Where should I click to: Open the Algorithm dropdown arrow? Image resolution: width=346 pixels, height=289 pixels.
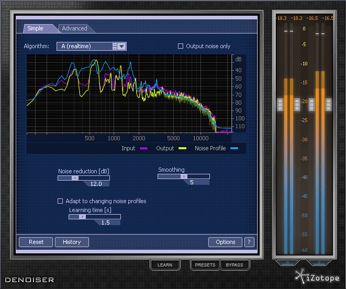122,47
